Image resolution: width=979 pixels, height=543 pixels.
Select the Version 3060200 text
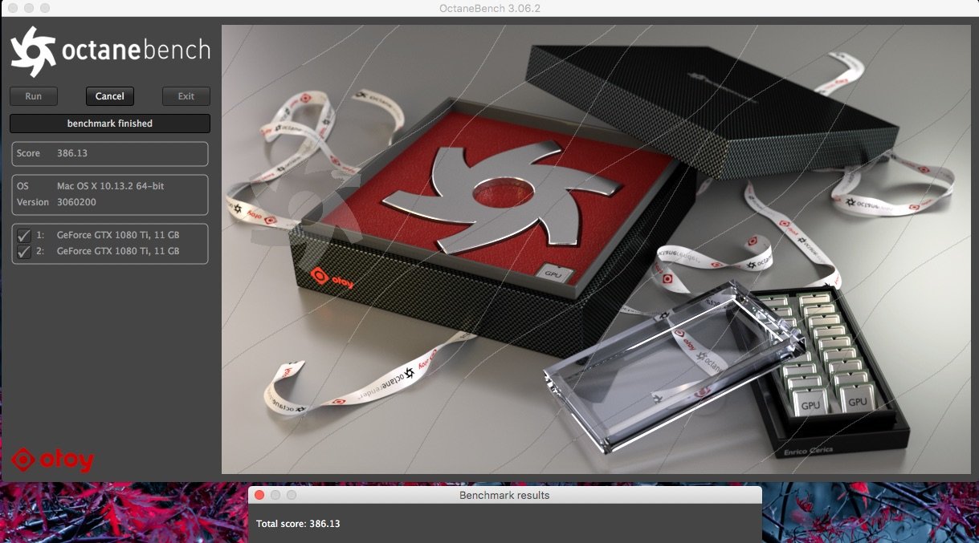click(x=76, y=202)
